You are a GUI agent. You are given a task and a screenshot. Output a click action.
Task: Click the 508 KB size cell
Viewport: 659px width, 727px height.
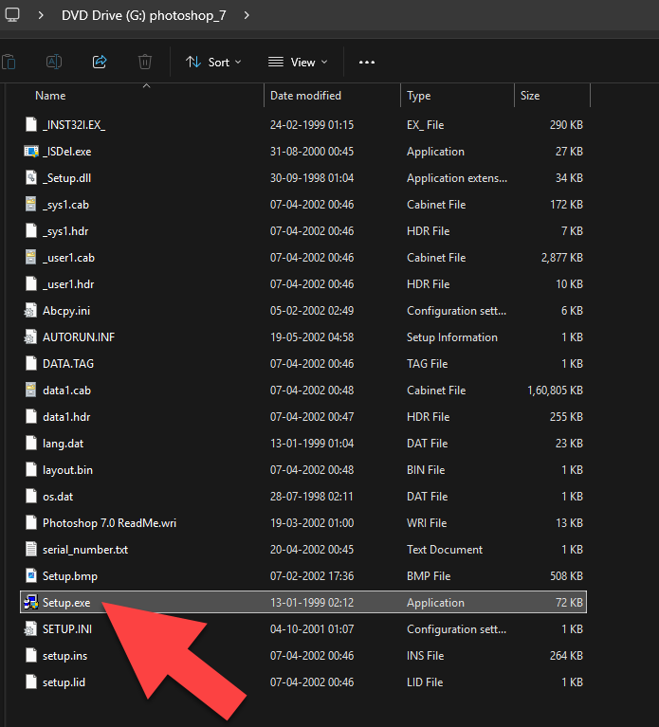(566, 576)
